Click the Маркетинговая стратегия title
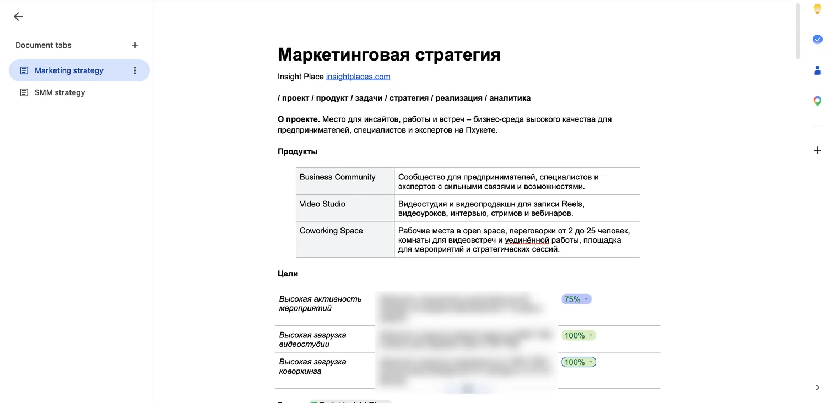833x403 pixels. (389, 55)
